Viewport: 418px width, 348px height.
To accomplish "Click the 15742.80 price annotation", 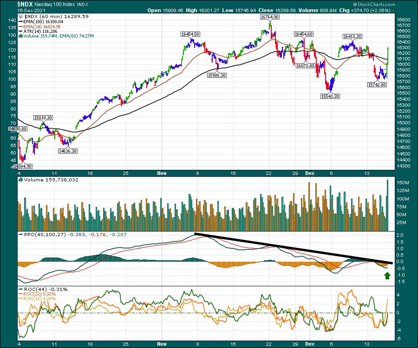I will [377, 84].
